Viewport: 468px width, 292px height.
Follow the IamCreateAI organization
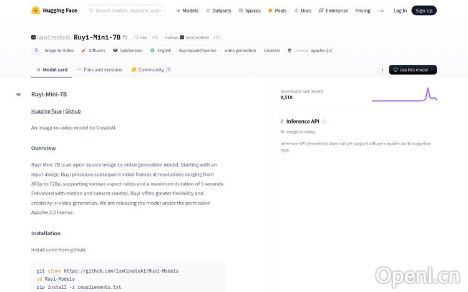click(171, 37)
